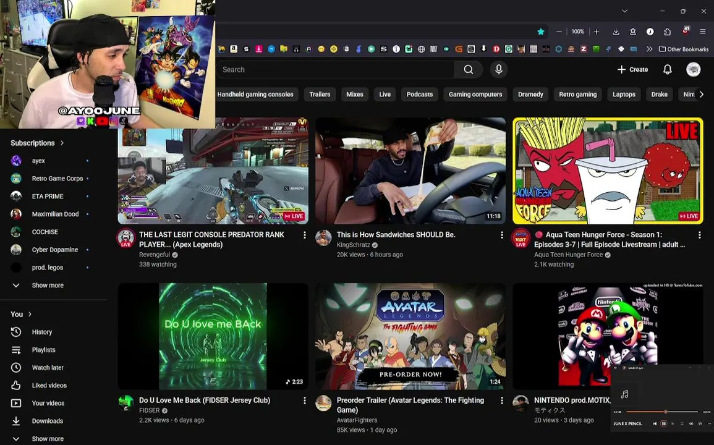Open the You section header
Image resolution: width=714 pixels, height=445 pixels.
21,314
